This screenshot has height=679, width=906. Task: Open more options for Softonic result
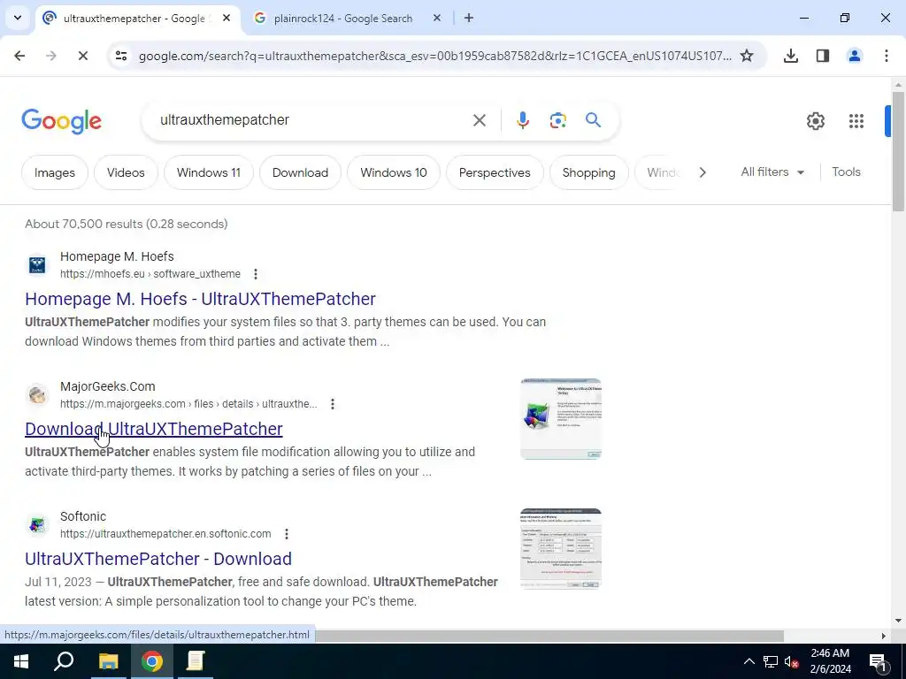tap(287, 533)
